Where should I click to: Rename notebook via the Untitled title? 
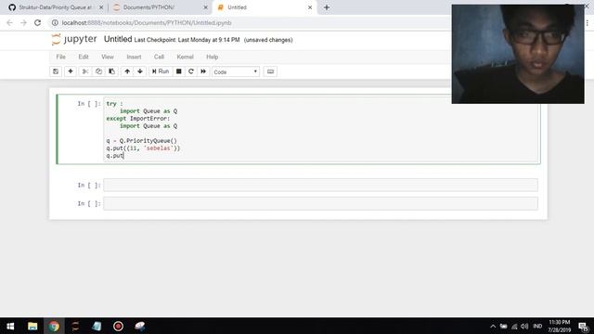pos(118,39)
